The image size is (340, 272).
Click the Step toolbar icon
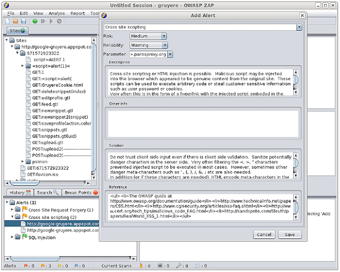coord(43,21)
